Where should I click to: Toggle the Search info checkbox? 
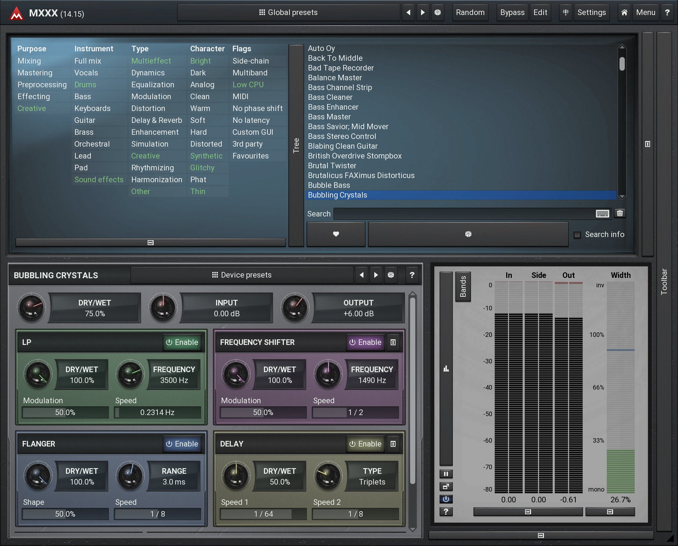(x=577, y=235)
